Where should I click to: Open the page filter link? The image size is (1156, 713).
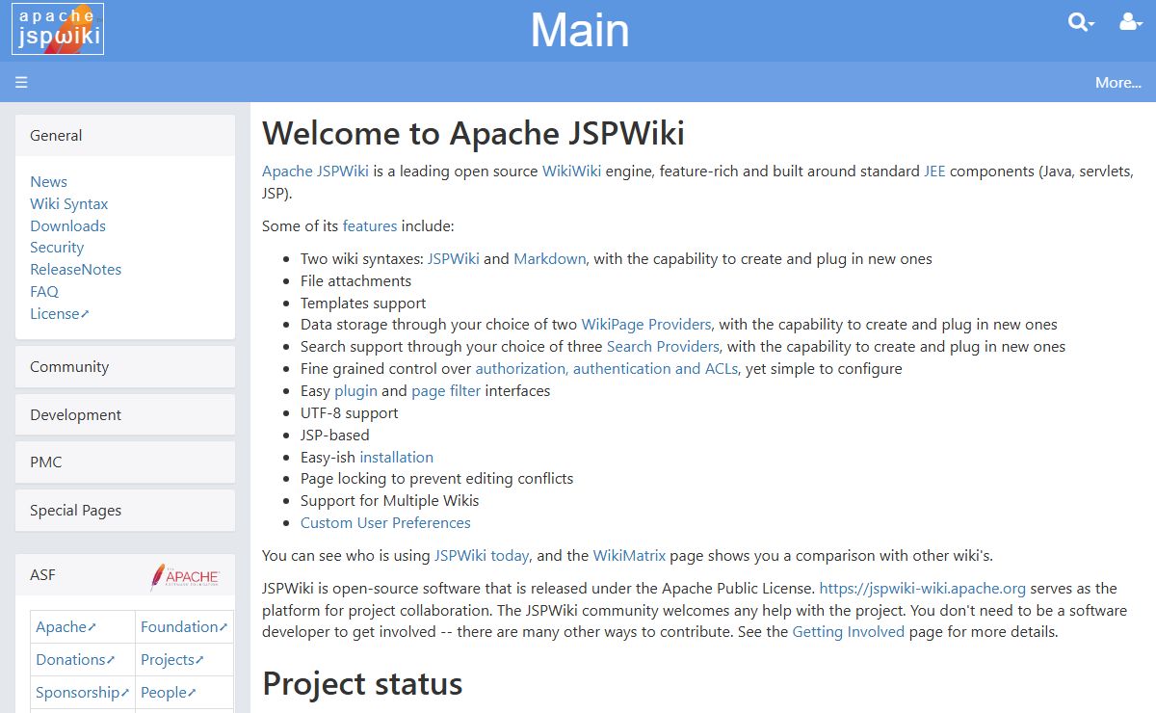pyautogui.click(x=446, y=391)
